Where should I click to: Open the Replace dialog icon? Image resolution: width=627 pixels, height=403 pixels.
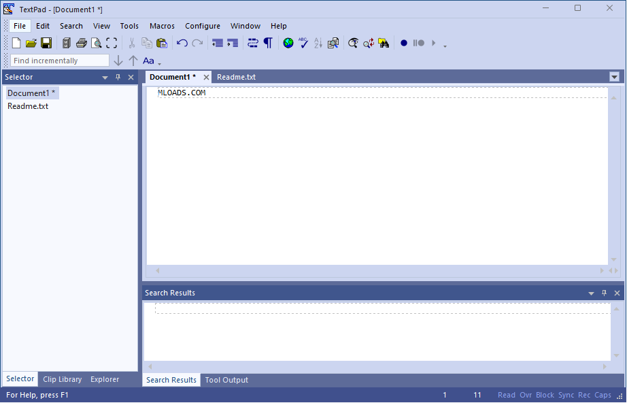coord(369,43)
